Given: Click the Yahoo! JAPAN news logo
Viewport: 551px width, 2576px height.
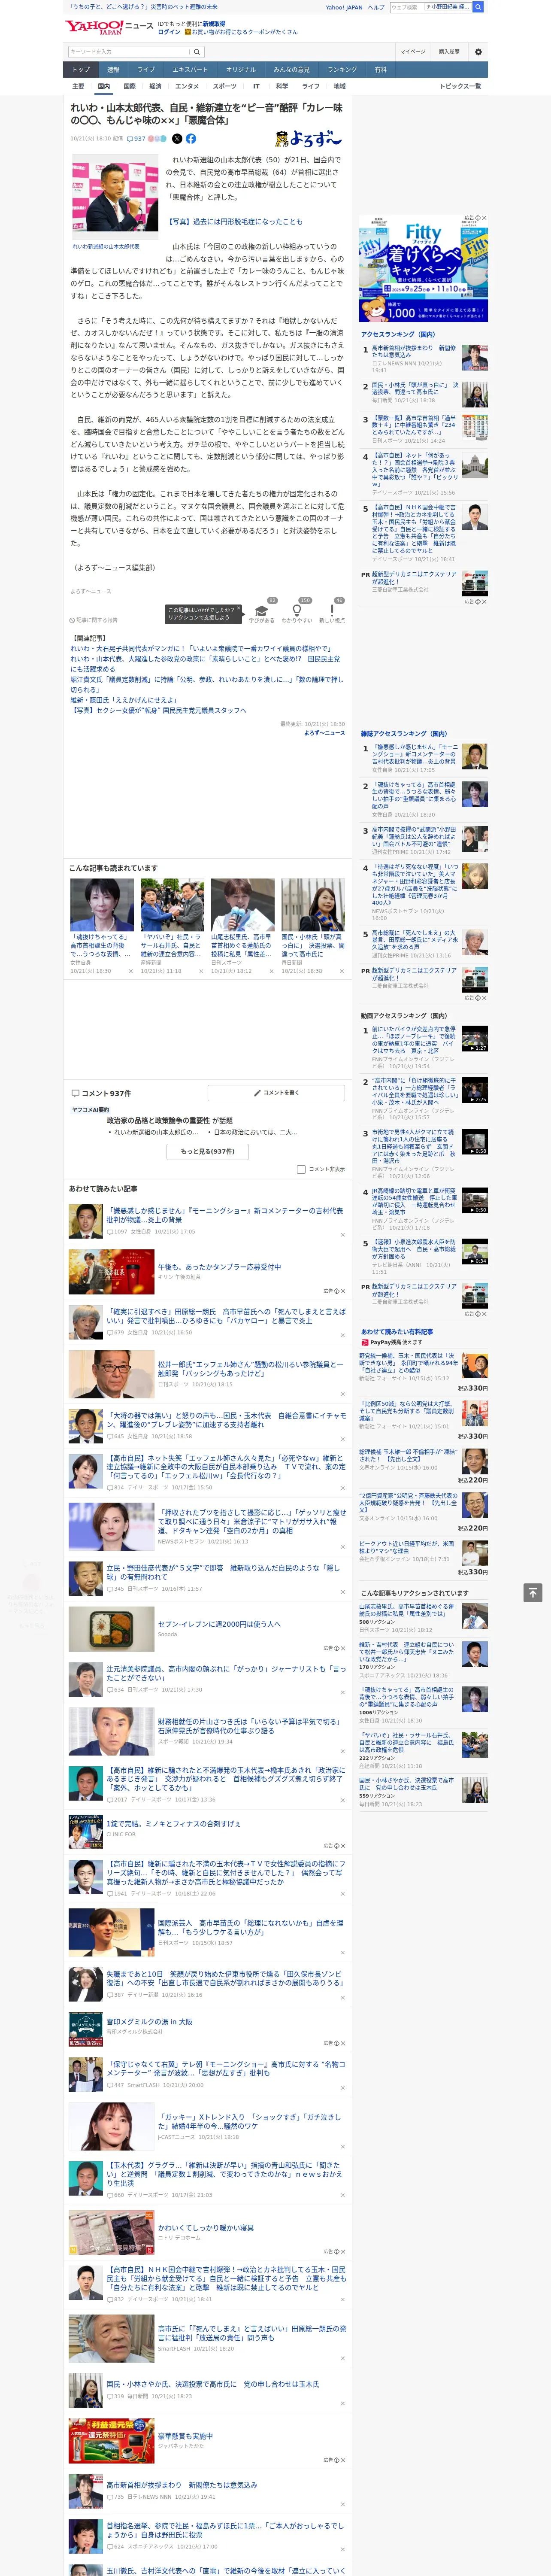Looking at the screenshot, I should click(x=109, y=27).
